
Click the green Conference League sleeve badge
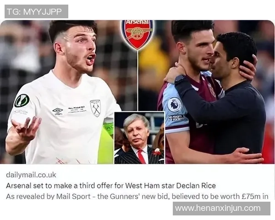22,101
